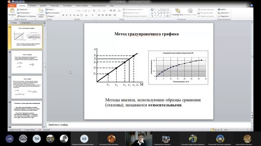Click Найти to search
The image size is (261, 146).
[x=222, y=9]
